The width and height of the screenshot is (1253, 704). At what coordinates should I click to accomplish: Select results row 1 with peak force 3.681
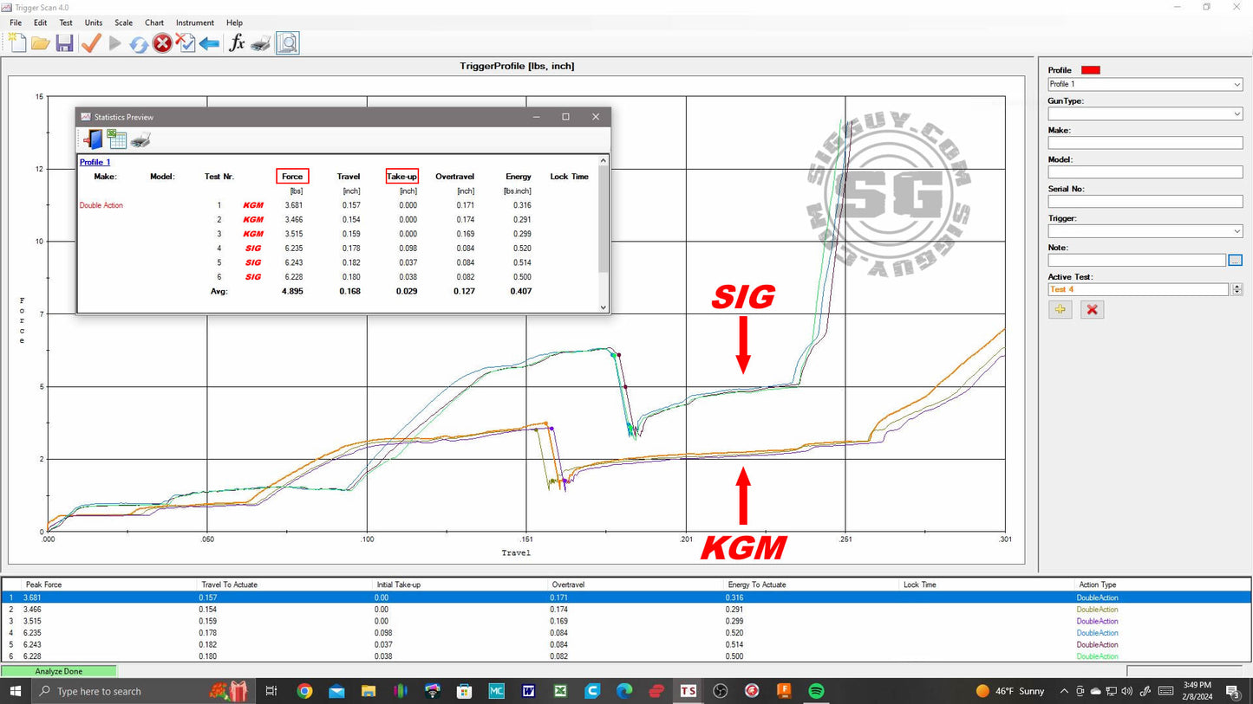pyautogui.click(x=626, y=597)
